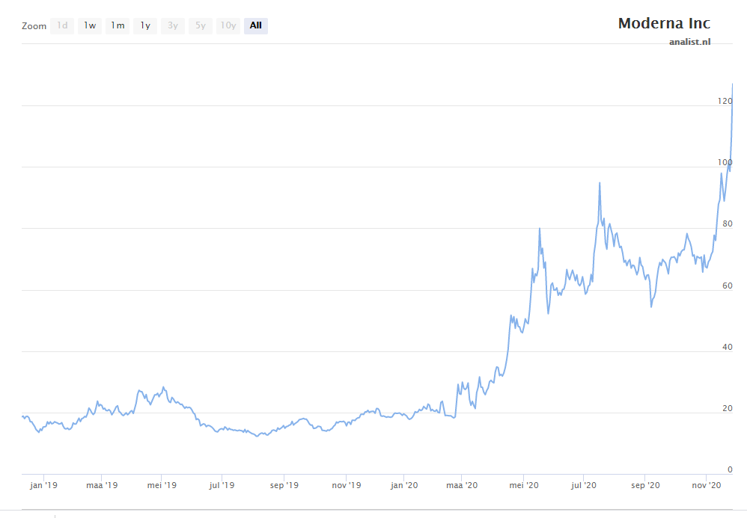Click the jul '20 date label
Viewport: 747px width, 518px height.
584,485
